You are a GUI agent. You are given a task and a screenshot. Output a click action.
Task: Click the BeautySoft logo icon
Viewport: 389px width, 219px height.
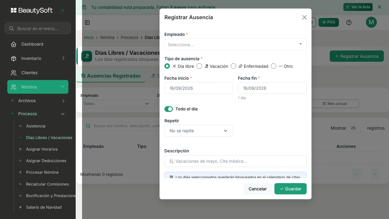coord(14,10)
